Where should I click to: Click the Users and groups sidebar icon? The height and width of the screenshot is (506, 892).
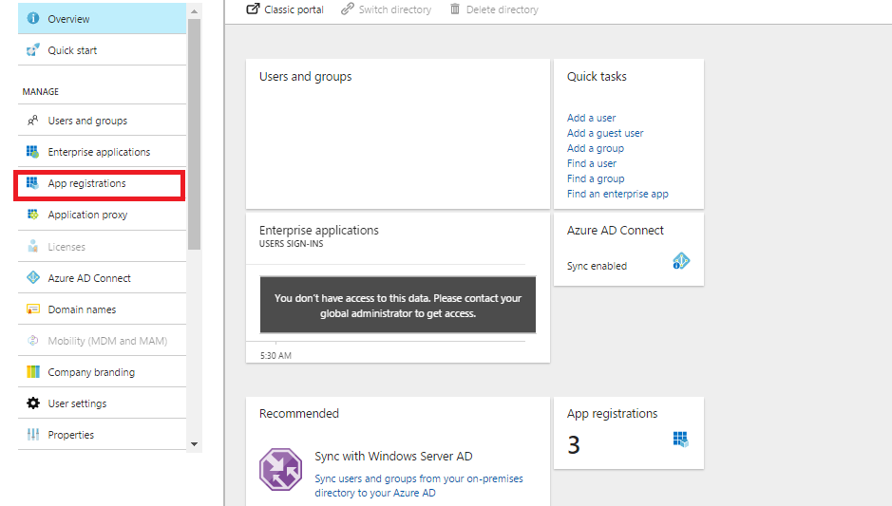coord(33,121)
